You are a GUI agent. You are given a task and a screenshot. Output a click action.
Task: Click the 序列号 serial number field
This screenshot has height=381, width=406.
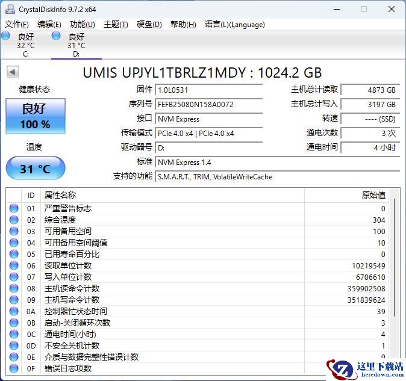(x=209, y=104)
